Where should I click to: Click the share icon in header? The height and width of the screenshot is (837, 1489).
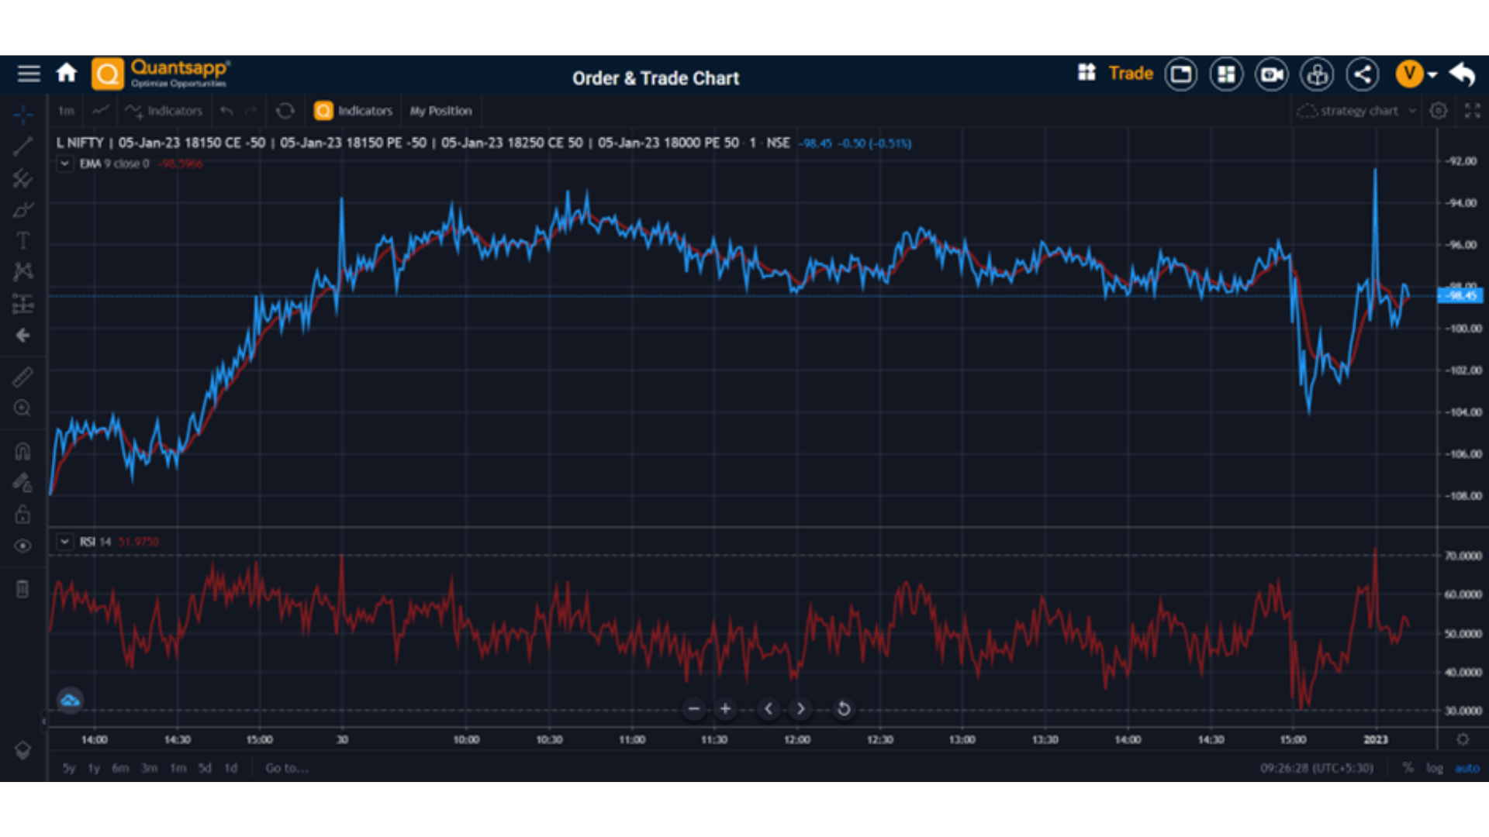tap(1363, 75)
